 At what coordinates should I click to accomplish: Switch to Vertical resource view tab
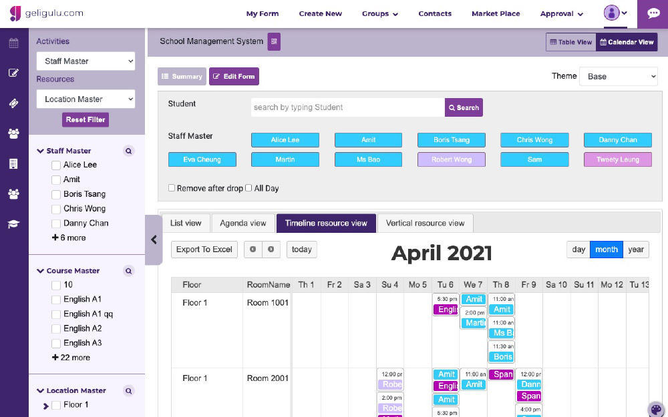(425, 223)
